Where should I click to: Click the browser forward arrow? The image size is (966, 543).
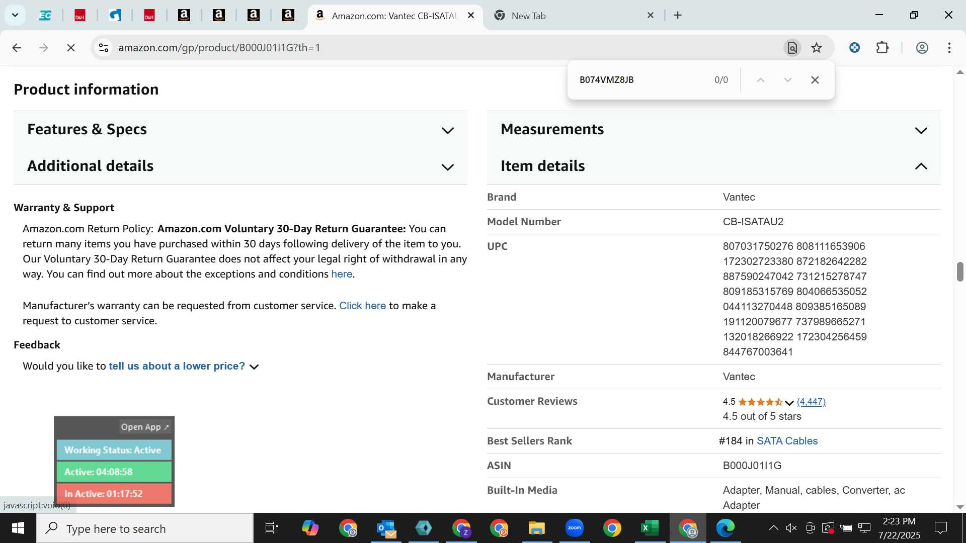pos(44,48)
